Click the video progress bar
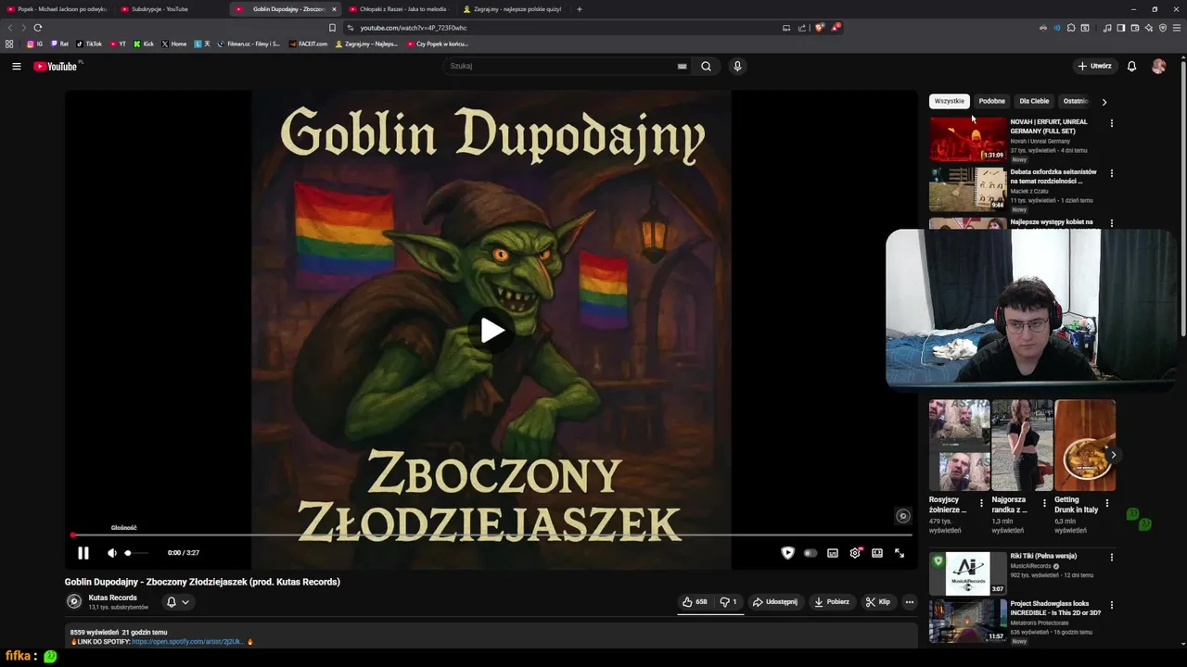 (x=491, y=535)
